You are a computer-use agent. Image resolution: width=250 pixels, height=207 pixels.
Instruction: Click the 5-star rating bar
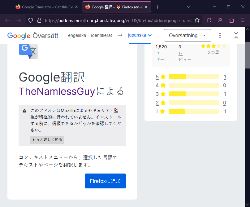(194, 77)
